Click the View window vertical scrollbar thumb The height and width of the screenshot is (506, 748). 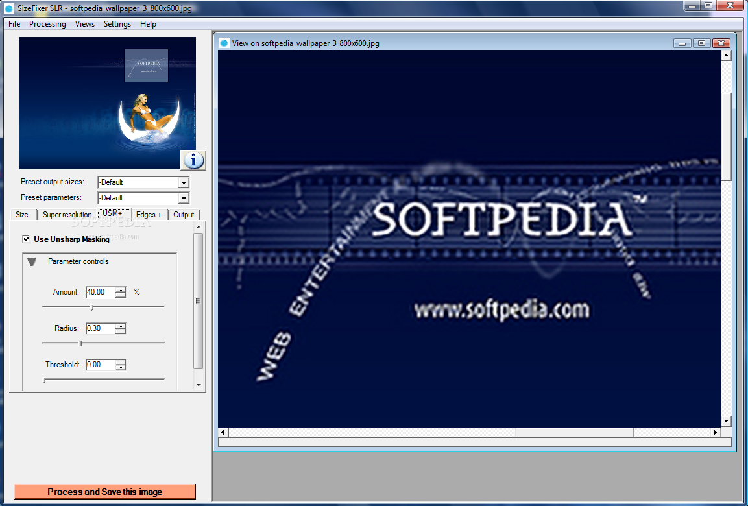click(x=727, y=137)
